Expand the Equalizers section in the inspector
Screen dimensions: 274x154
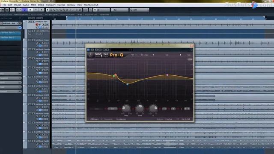[10, 78]
